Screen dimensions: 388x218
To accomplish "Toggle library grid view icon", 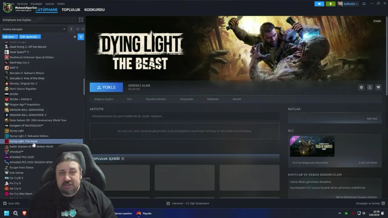I will tap(81, 20).
